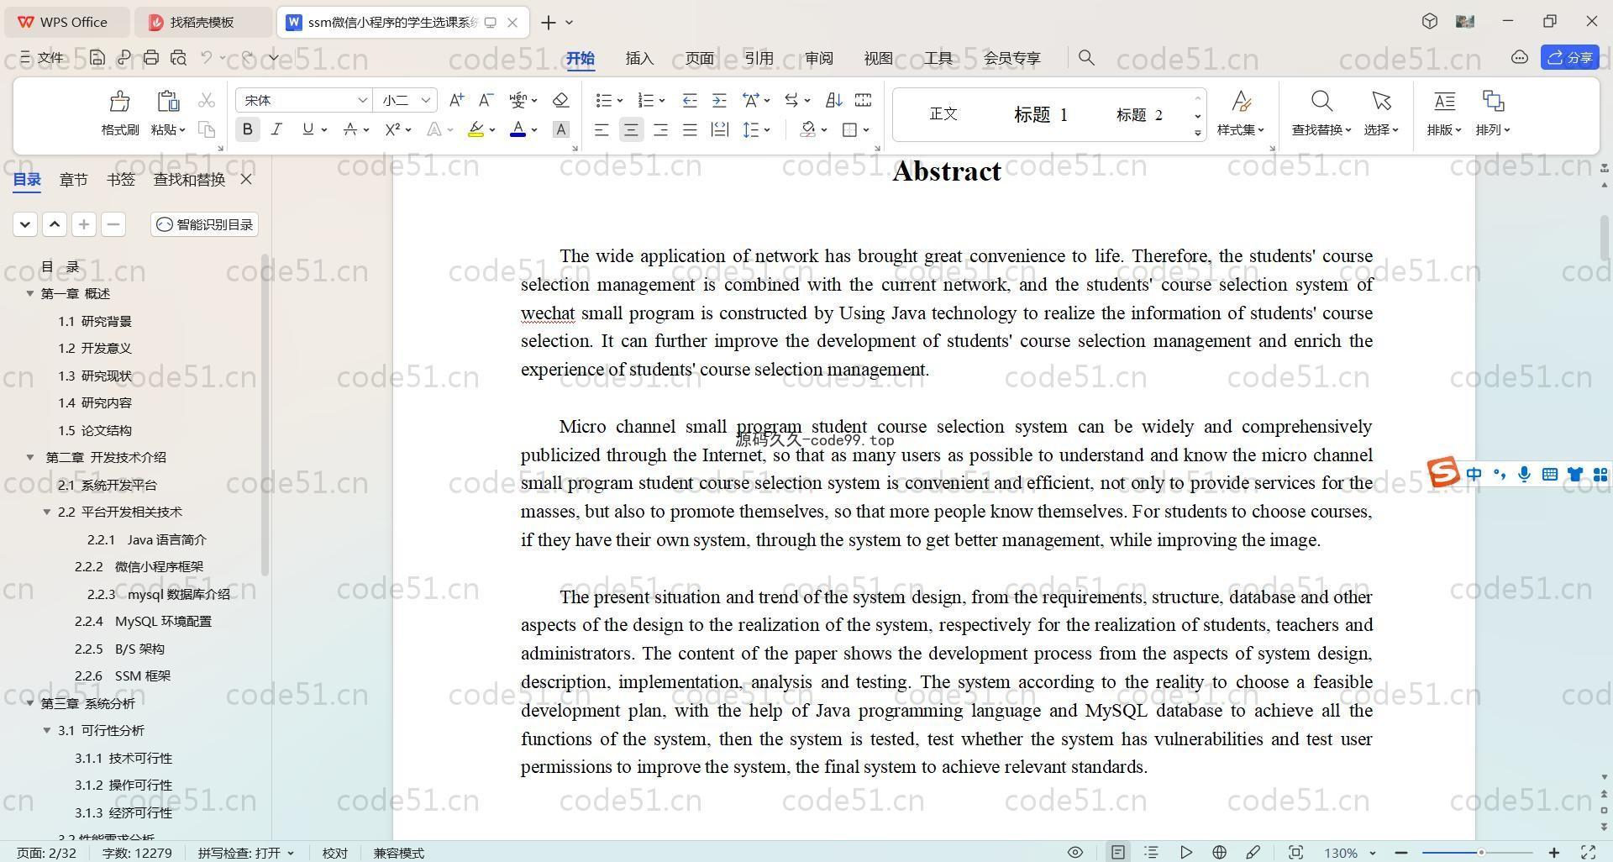Expand the styles gallery list
The image size is (1613, 862).
[1197, 133]
